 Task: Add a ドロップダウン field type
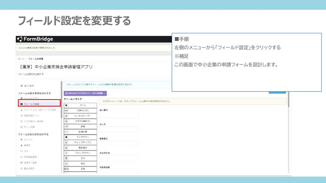[x=80, y=153]
